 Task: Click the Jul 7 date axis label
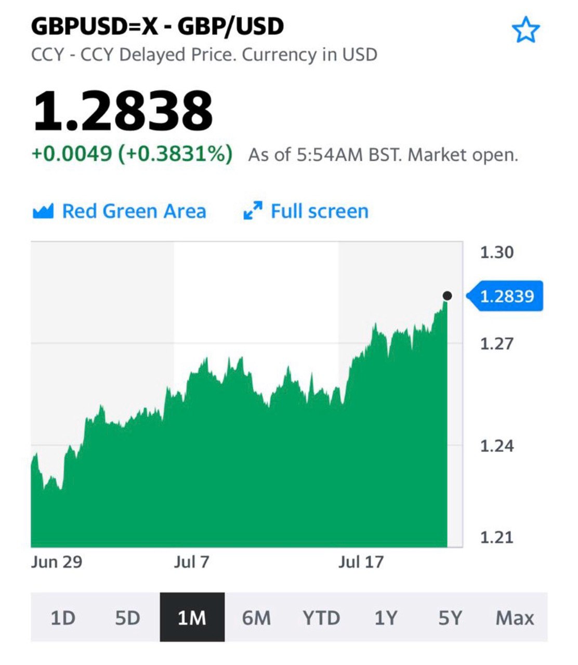[x=191, y=562]
